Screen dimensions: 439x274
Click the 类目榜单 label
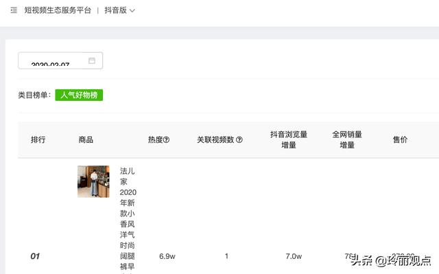coord(34,95)
